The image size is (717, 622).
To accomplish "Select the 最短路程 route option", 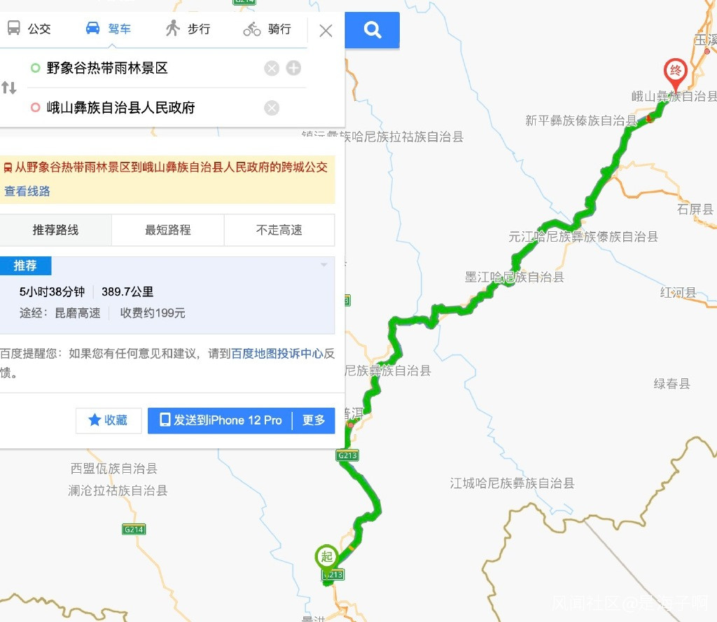I will click(x=168, y=230).
